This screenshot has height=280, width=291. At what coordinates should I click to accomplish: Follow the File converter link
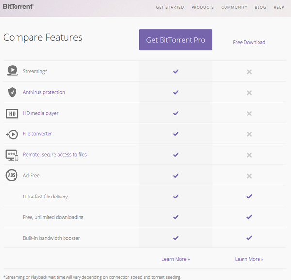(x=37, y=134)
